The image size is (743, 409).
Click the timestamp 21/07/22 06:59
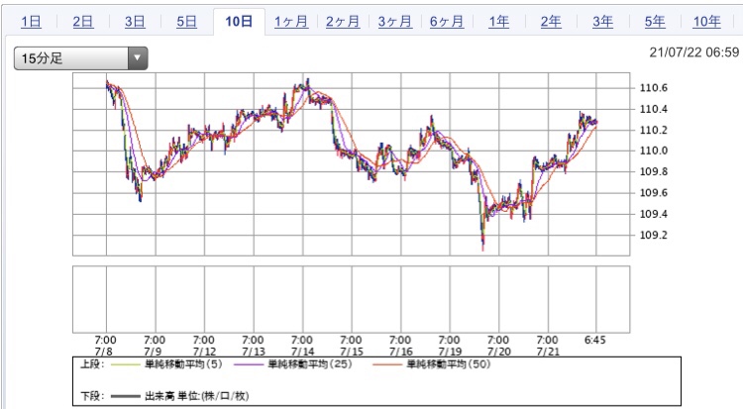693,52
